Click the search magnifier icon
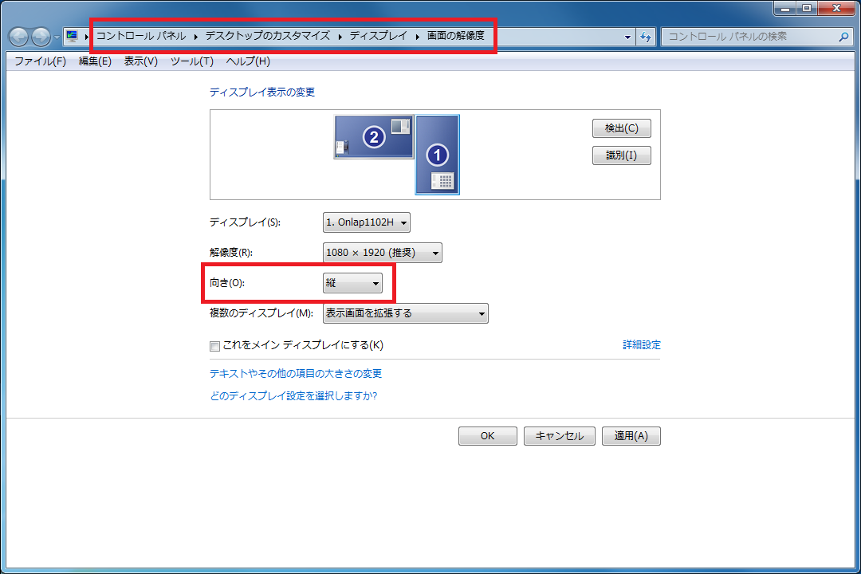 point(843,37)
